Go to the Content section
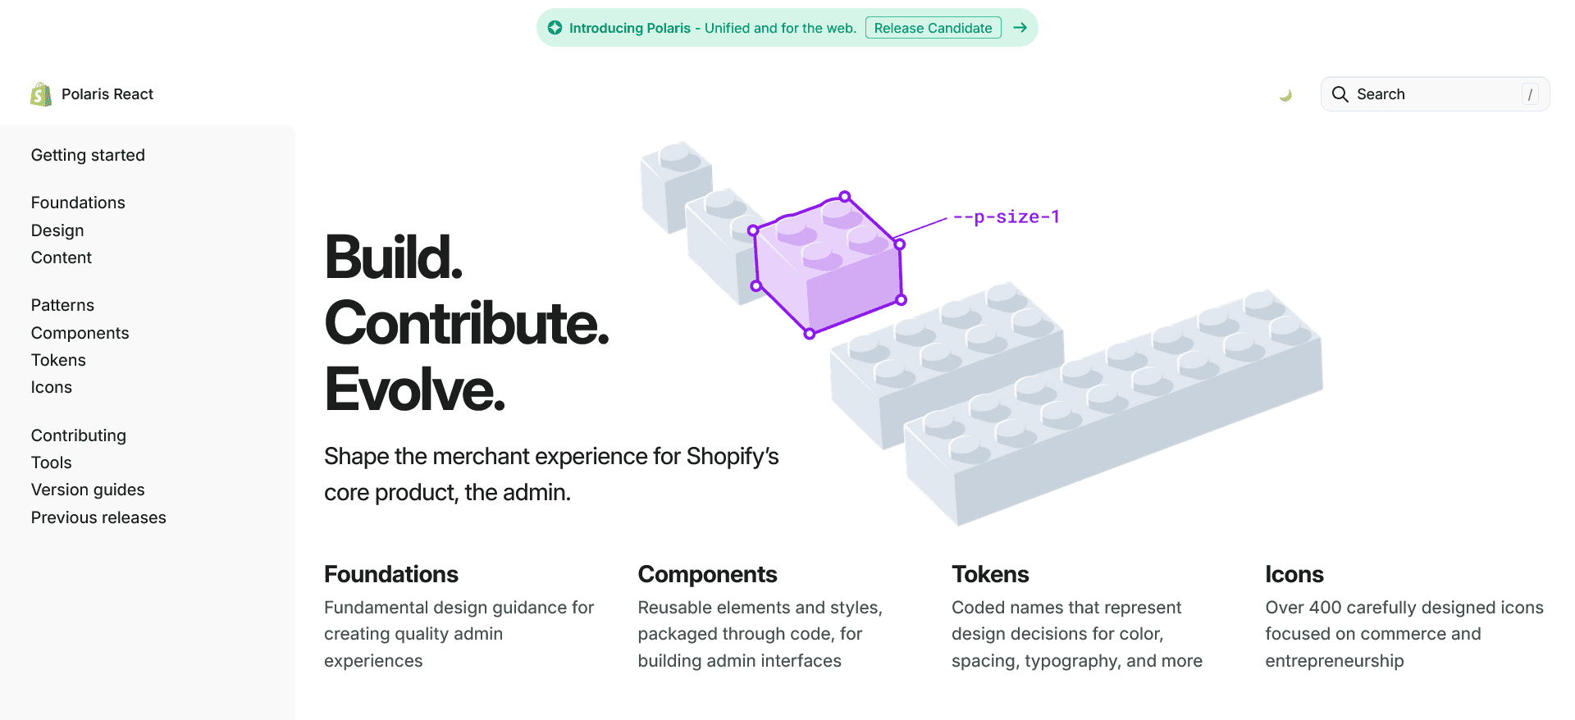 point(61,257)
